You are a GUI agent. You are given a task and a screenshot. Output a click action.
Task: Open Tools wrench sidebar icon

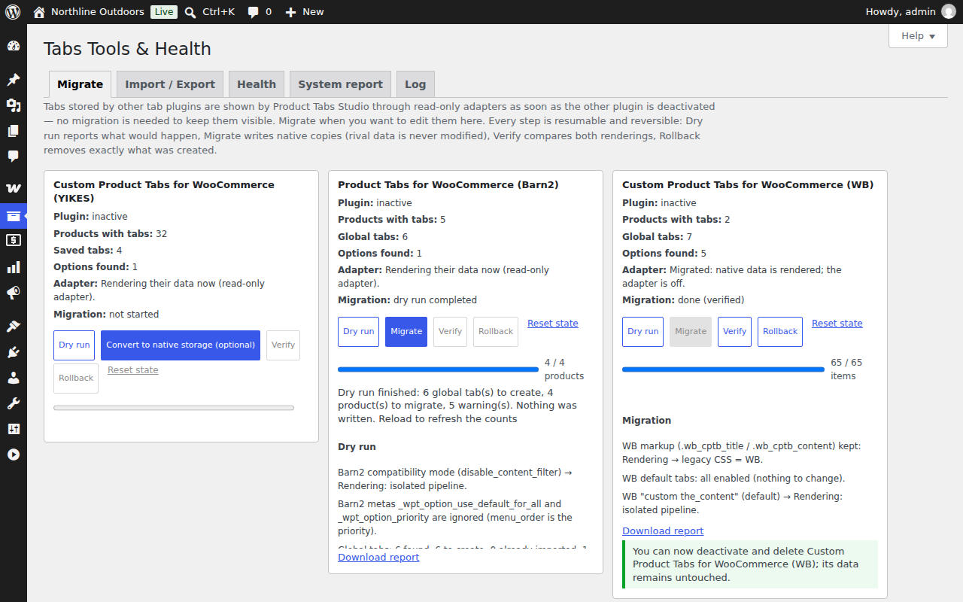[x=14, y=403]
